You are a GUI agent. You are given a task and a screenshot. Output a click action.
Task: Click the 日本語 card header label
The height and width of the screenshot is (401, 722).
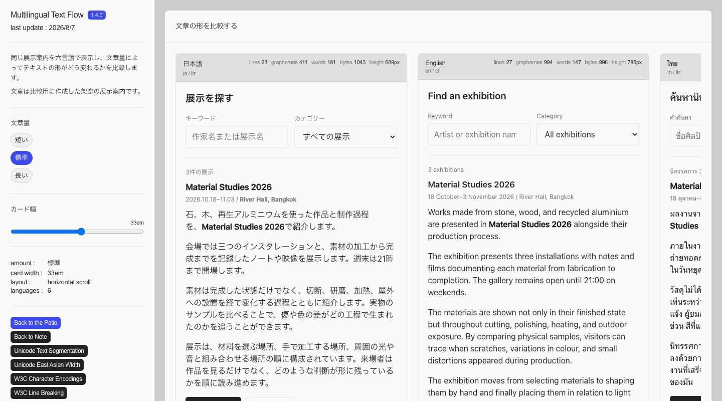pos(193,64)
